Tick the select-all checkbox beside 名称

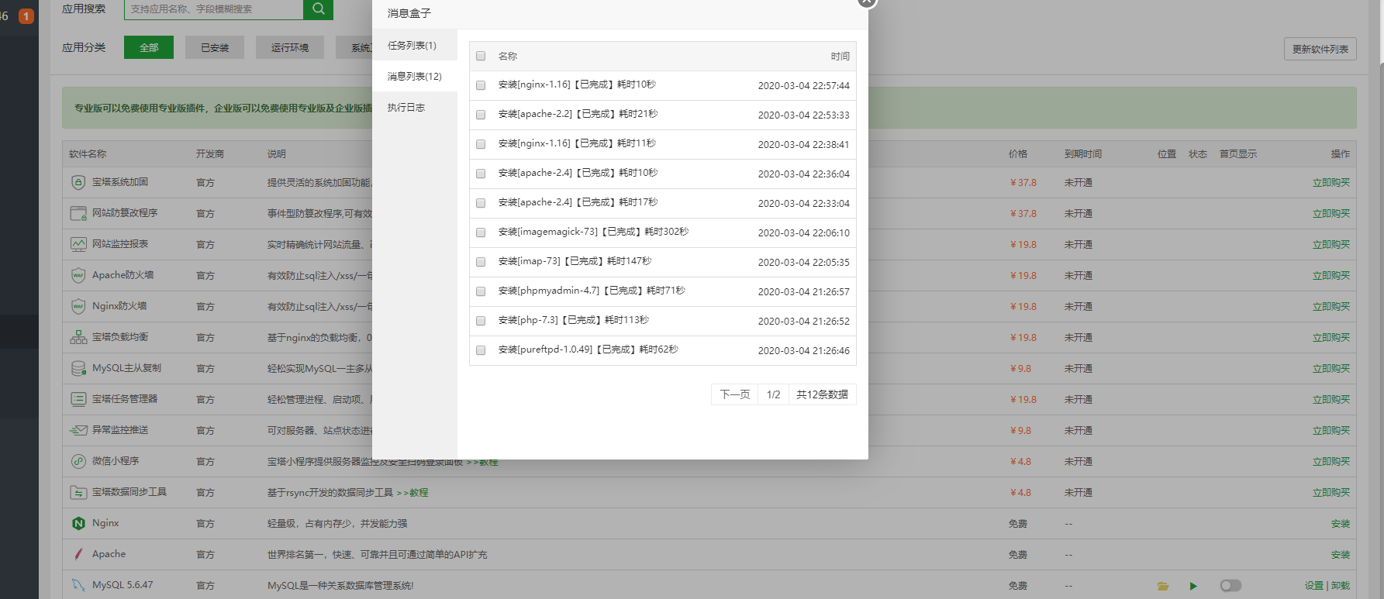click(x=481, y=56)
